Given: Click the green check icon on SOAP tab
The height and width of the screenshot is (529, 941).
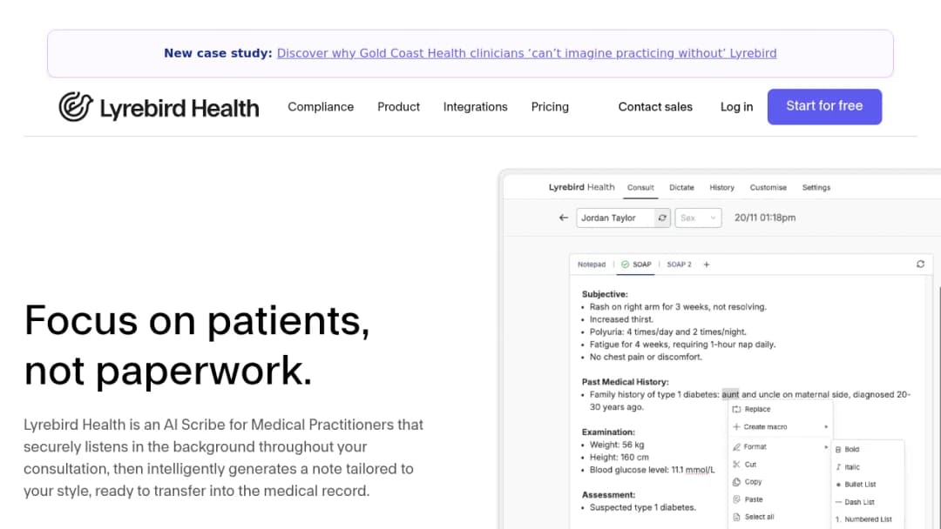Looking at the screenshot, I should tap(626, 264).
